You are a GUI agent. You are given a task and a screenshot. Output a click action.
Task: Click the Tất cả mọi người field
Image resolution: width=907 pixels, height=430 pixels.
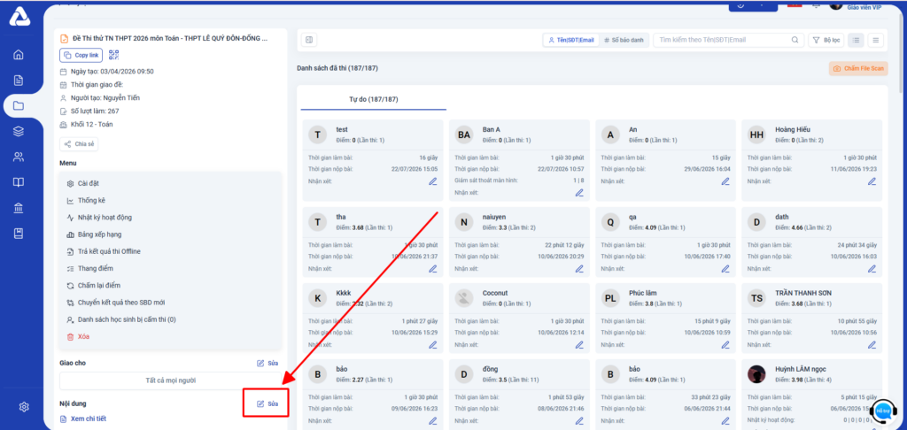(171, 380)
